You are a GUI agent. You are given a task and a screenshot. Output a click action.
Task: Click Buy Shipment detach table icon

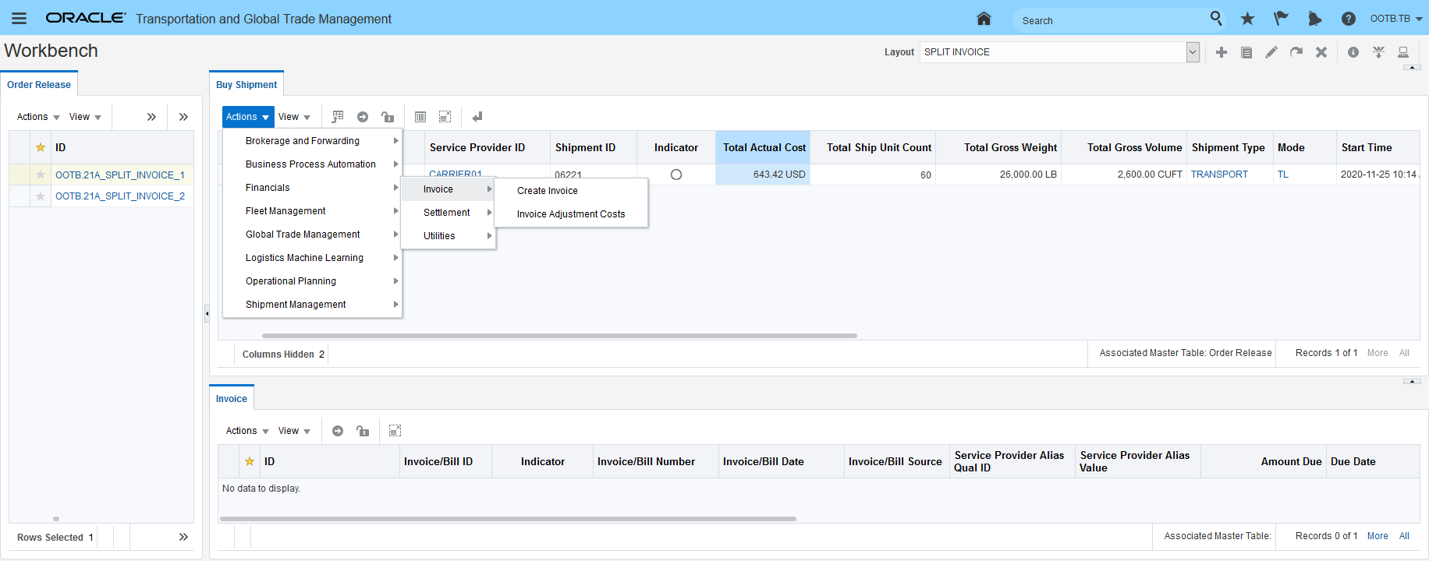[x=445, y=117]
